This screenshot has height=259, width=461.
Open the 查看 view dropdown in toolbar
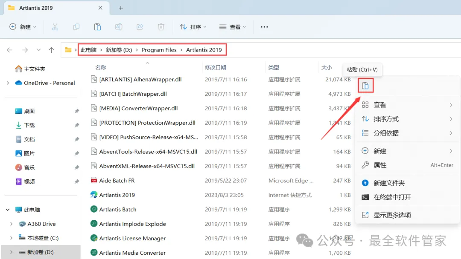coord(233,27)
